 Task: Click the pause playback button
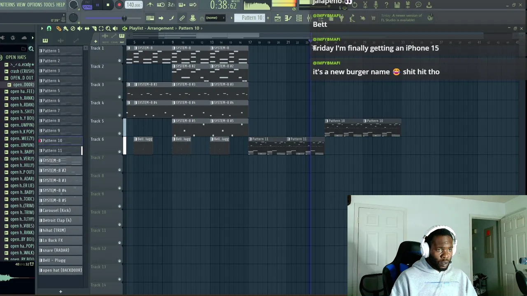pyautogui.click(x=98, y=5)
